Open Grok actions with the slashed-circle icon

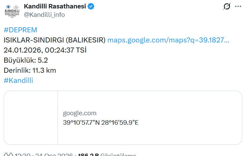(227, 6)
